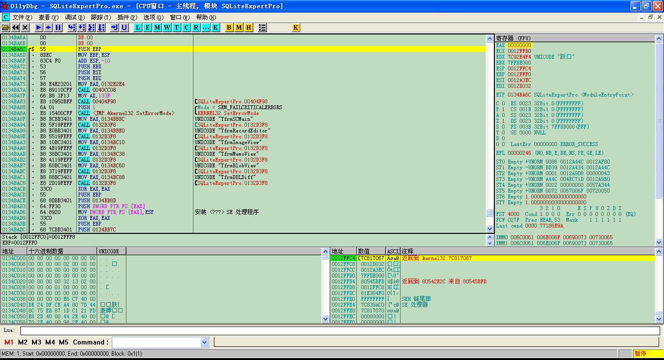
Task: Click the 寄存器 (FPU) registers header
Action: (575, 38)
